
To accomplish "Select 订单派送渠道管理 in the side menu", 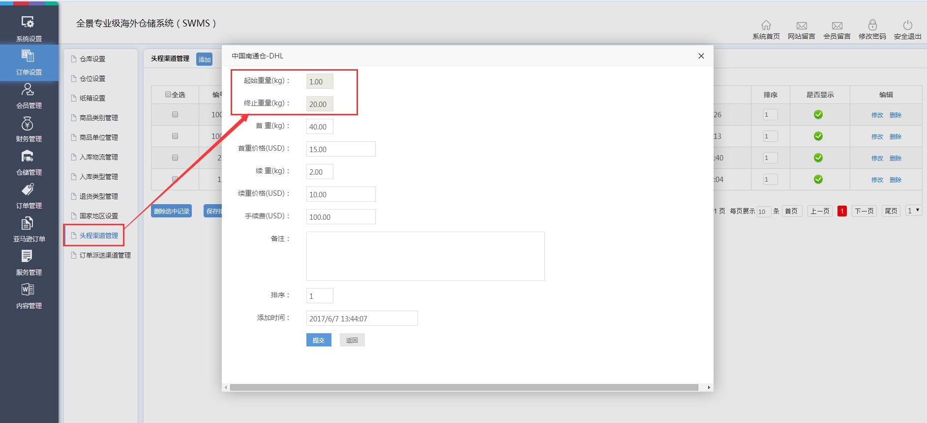I will pos(105,255).
